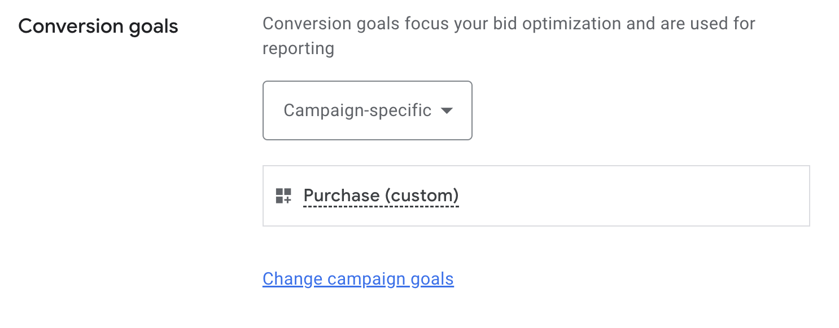
Task: Click the grid-plus icon in goal row
Action: pyautogui.click(x=283, y=196)
